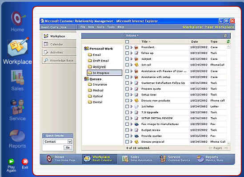Open the File menu

tap(83, 27)
